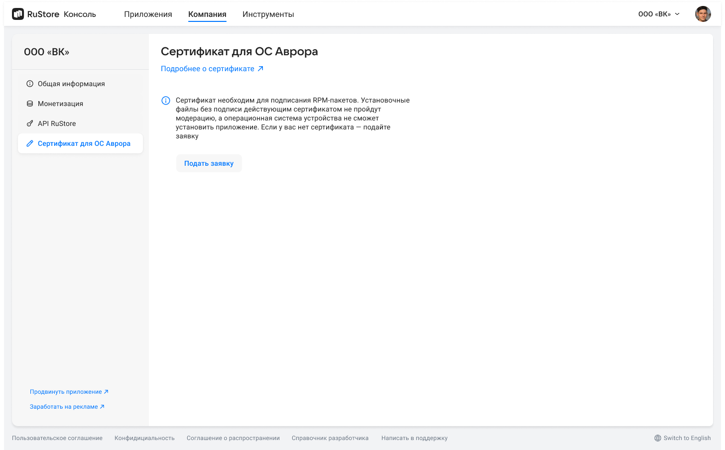Open the user profile avatar

point(703,14)
